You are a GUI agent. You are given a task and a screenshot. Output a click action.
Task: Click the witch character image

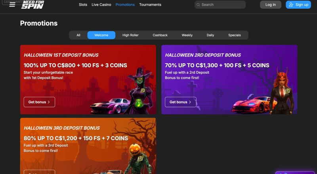(x=139, y=91)
